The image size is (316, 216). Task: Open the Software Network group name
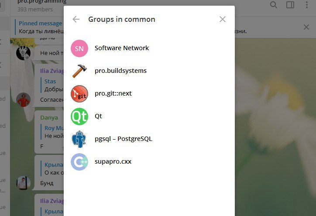[122, 48]
